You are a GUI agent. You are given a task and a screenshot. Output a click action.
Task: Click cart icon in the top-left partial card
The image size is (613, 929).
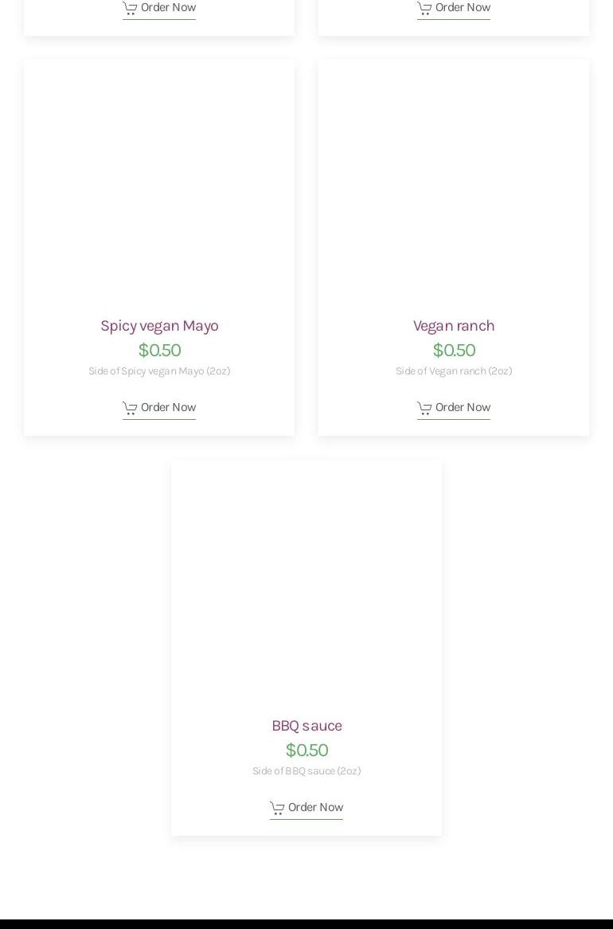coord(130,8)
